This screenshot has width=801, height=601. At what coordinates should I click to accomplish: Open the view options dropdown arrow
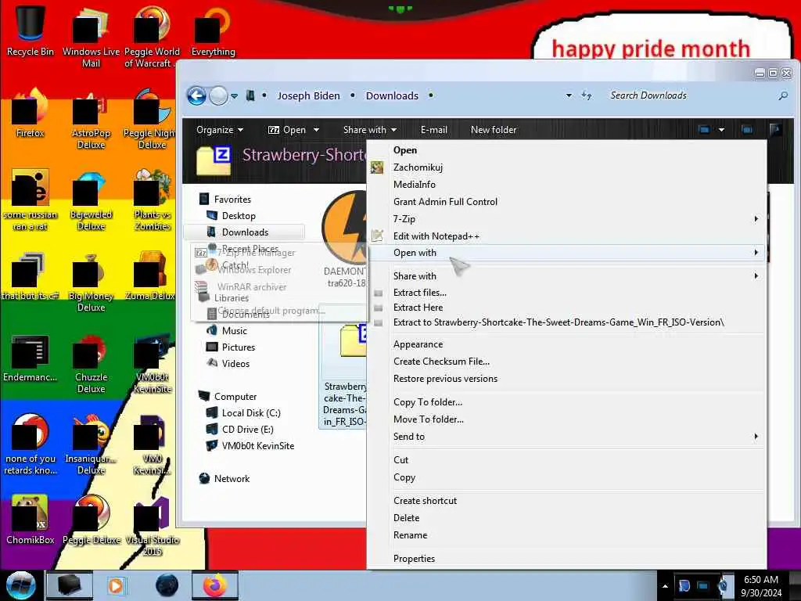coord(721,130)
